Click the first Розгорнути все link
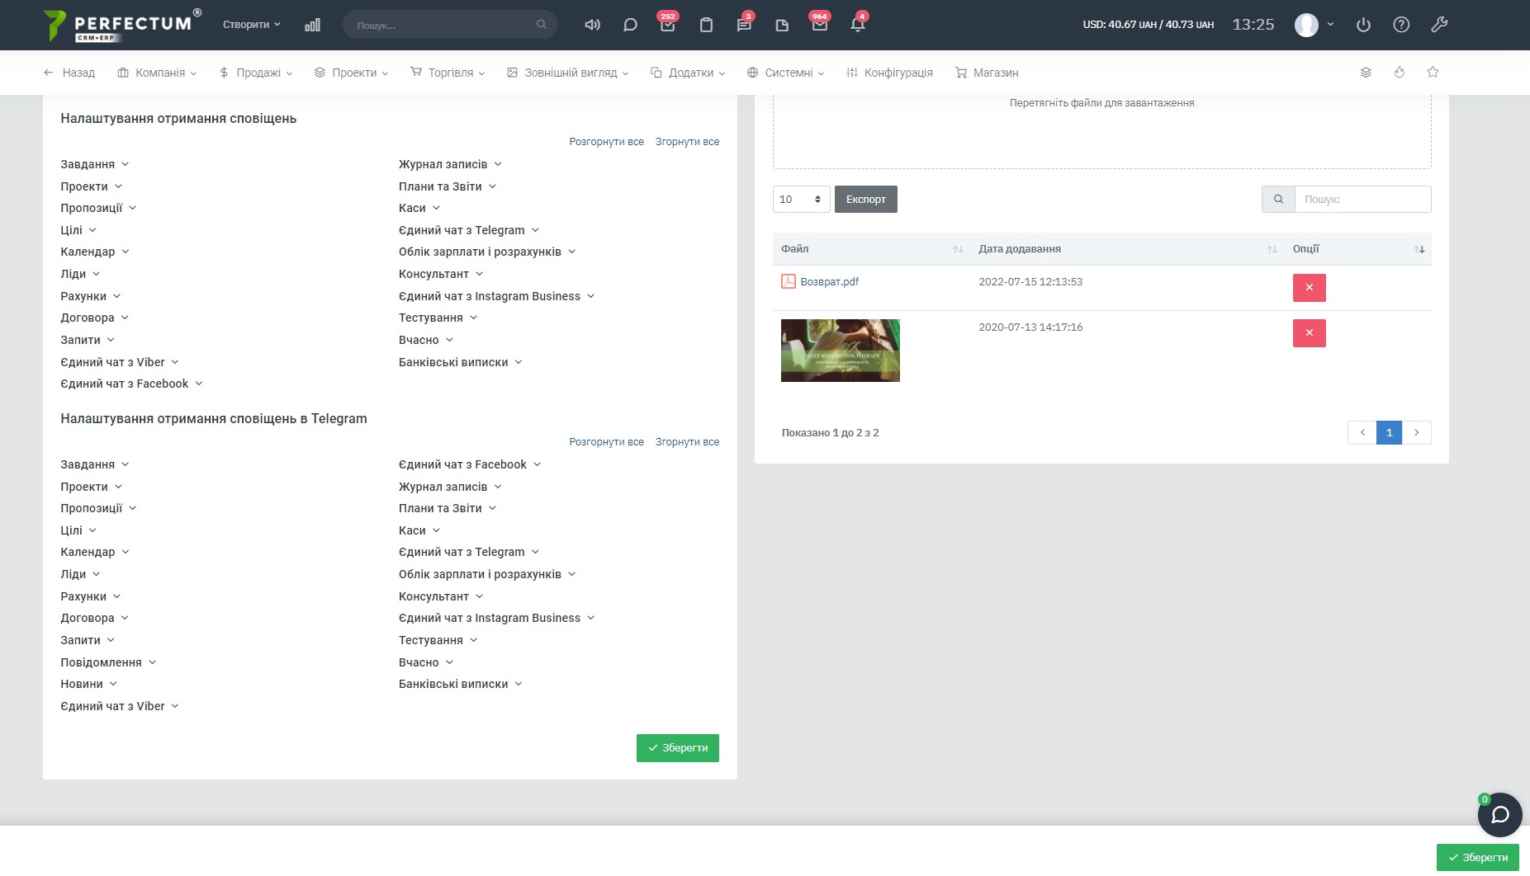Viewport: 1530px width, 876px height. pos(606,142)
